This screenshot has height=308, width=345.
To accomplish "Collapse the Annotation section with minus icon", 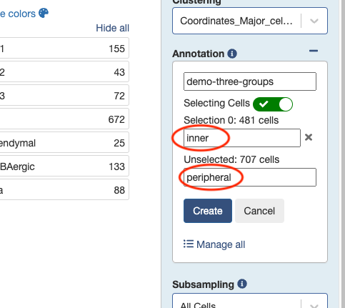I will click(x=314, y=51).
